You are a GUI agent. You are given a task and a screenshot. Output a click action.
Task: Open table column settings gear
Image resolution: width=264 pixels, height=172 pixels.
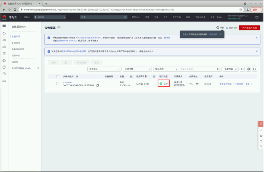tap(248, 69)
